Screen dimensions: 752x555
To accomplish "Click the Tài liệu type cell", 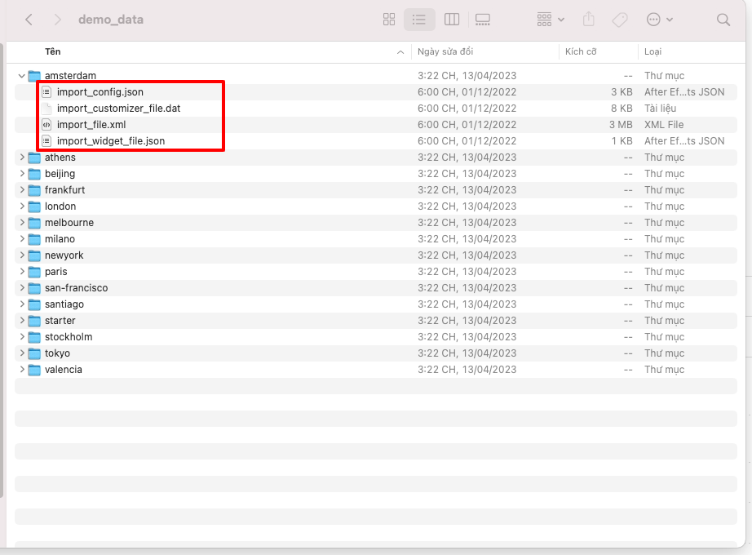I will tap(660, 109).
